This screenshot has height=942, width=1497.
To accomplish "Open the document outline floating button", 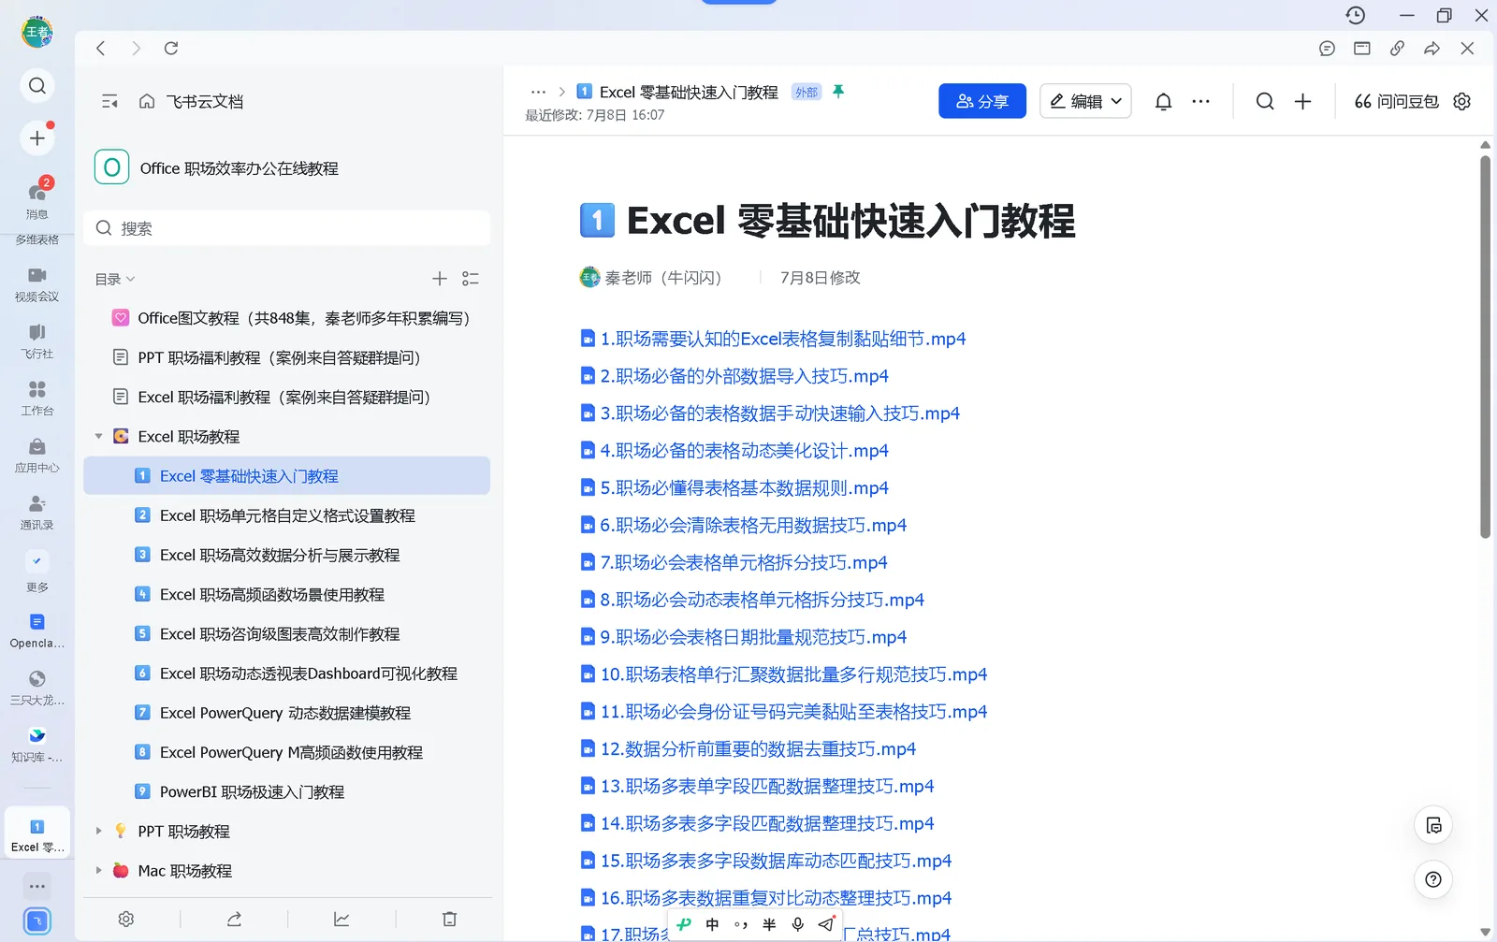I will click(1432, 825).
